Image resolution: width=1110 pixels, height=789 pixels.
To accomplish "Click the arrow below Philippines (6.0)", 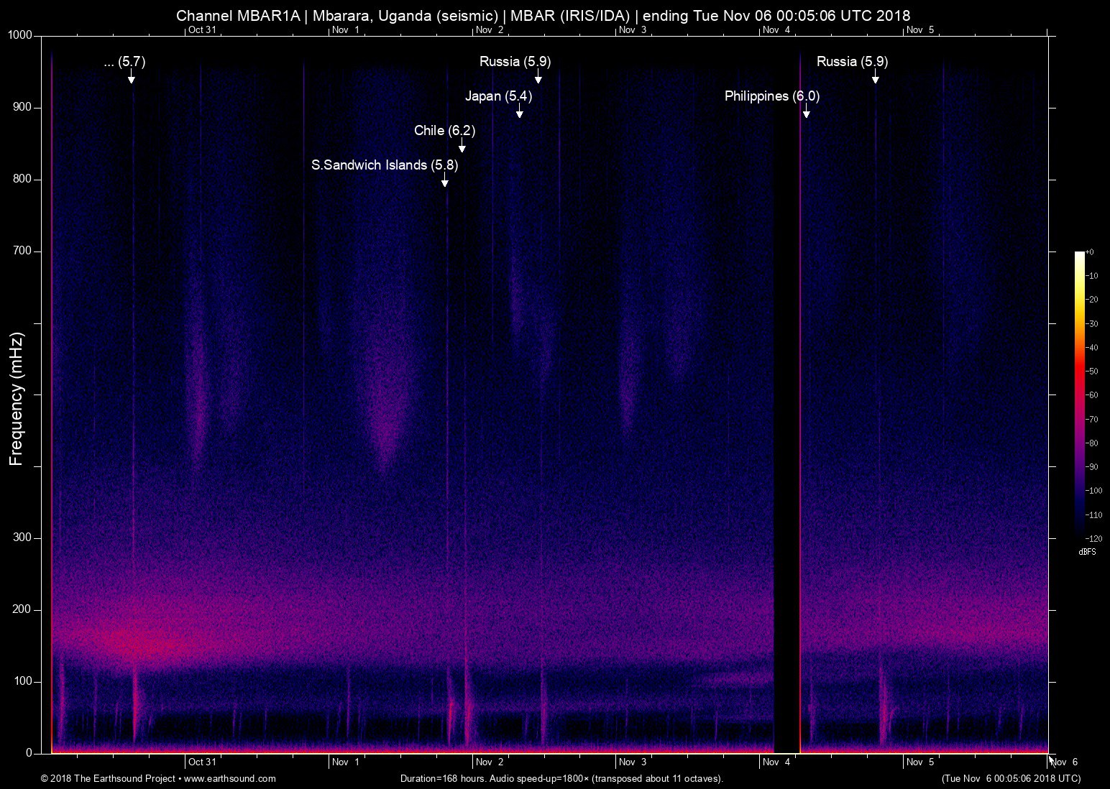I will coord(807,113).
